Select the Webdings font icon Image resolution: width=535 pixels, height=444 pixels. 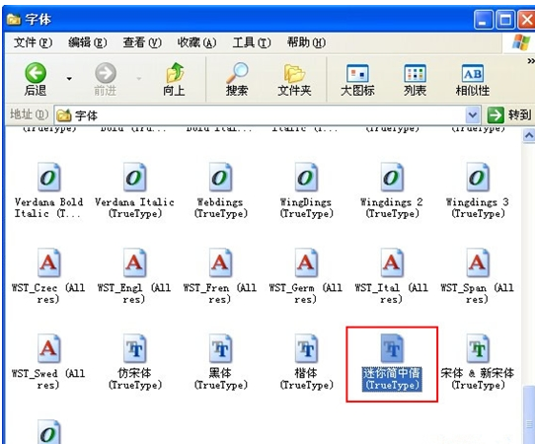tap(220, 177)
